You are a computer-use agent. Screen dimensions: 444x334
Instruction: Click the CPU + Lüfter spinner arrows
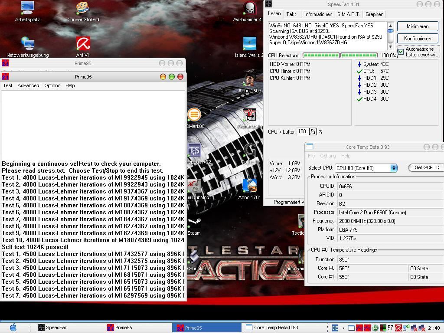pos(313,131)
